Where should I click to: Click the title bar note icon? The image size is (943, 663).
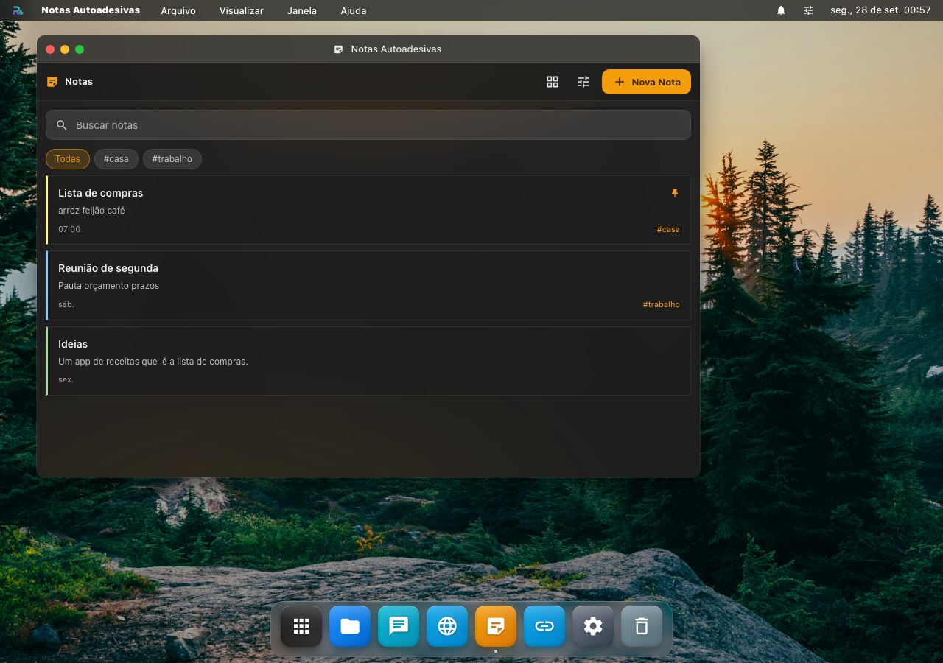(338, 49)
